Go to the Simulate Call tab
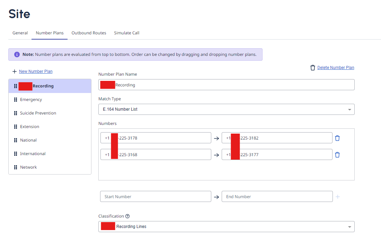The height and width of the screenshot is (237, 381). [127, 33]
